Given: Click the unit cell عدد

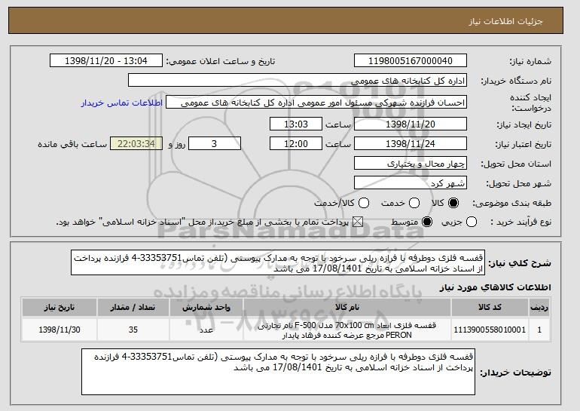Looking at the screenshot, I should 206,330.
